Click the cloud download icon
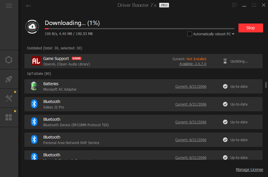The height and width of the screenshot is (177, 268). 32,27
